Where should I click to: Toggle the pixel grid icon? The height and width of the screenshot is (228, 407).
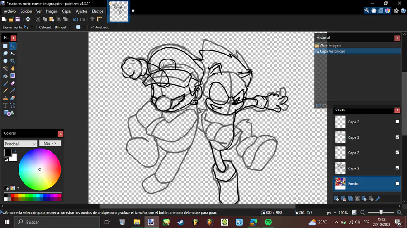coord(92,19)
